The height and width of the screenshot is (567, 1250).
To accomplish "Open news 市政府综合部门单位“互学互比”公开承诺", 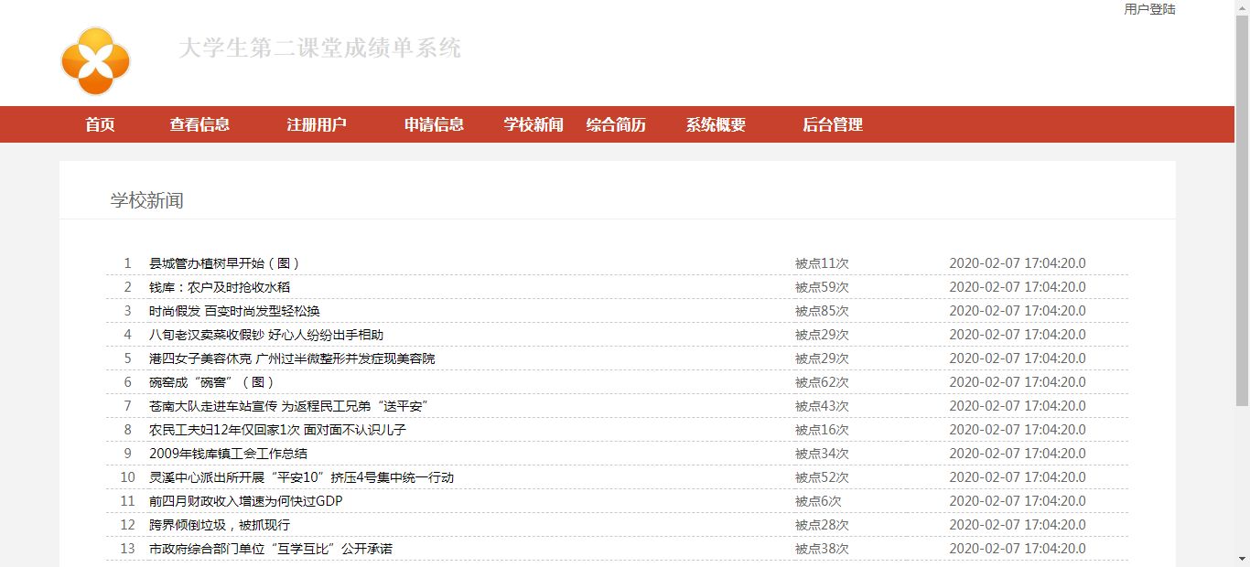I will [x=271, y=549].
